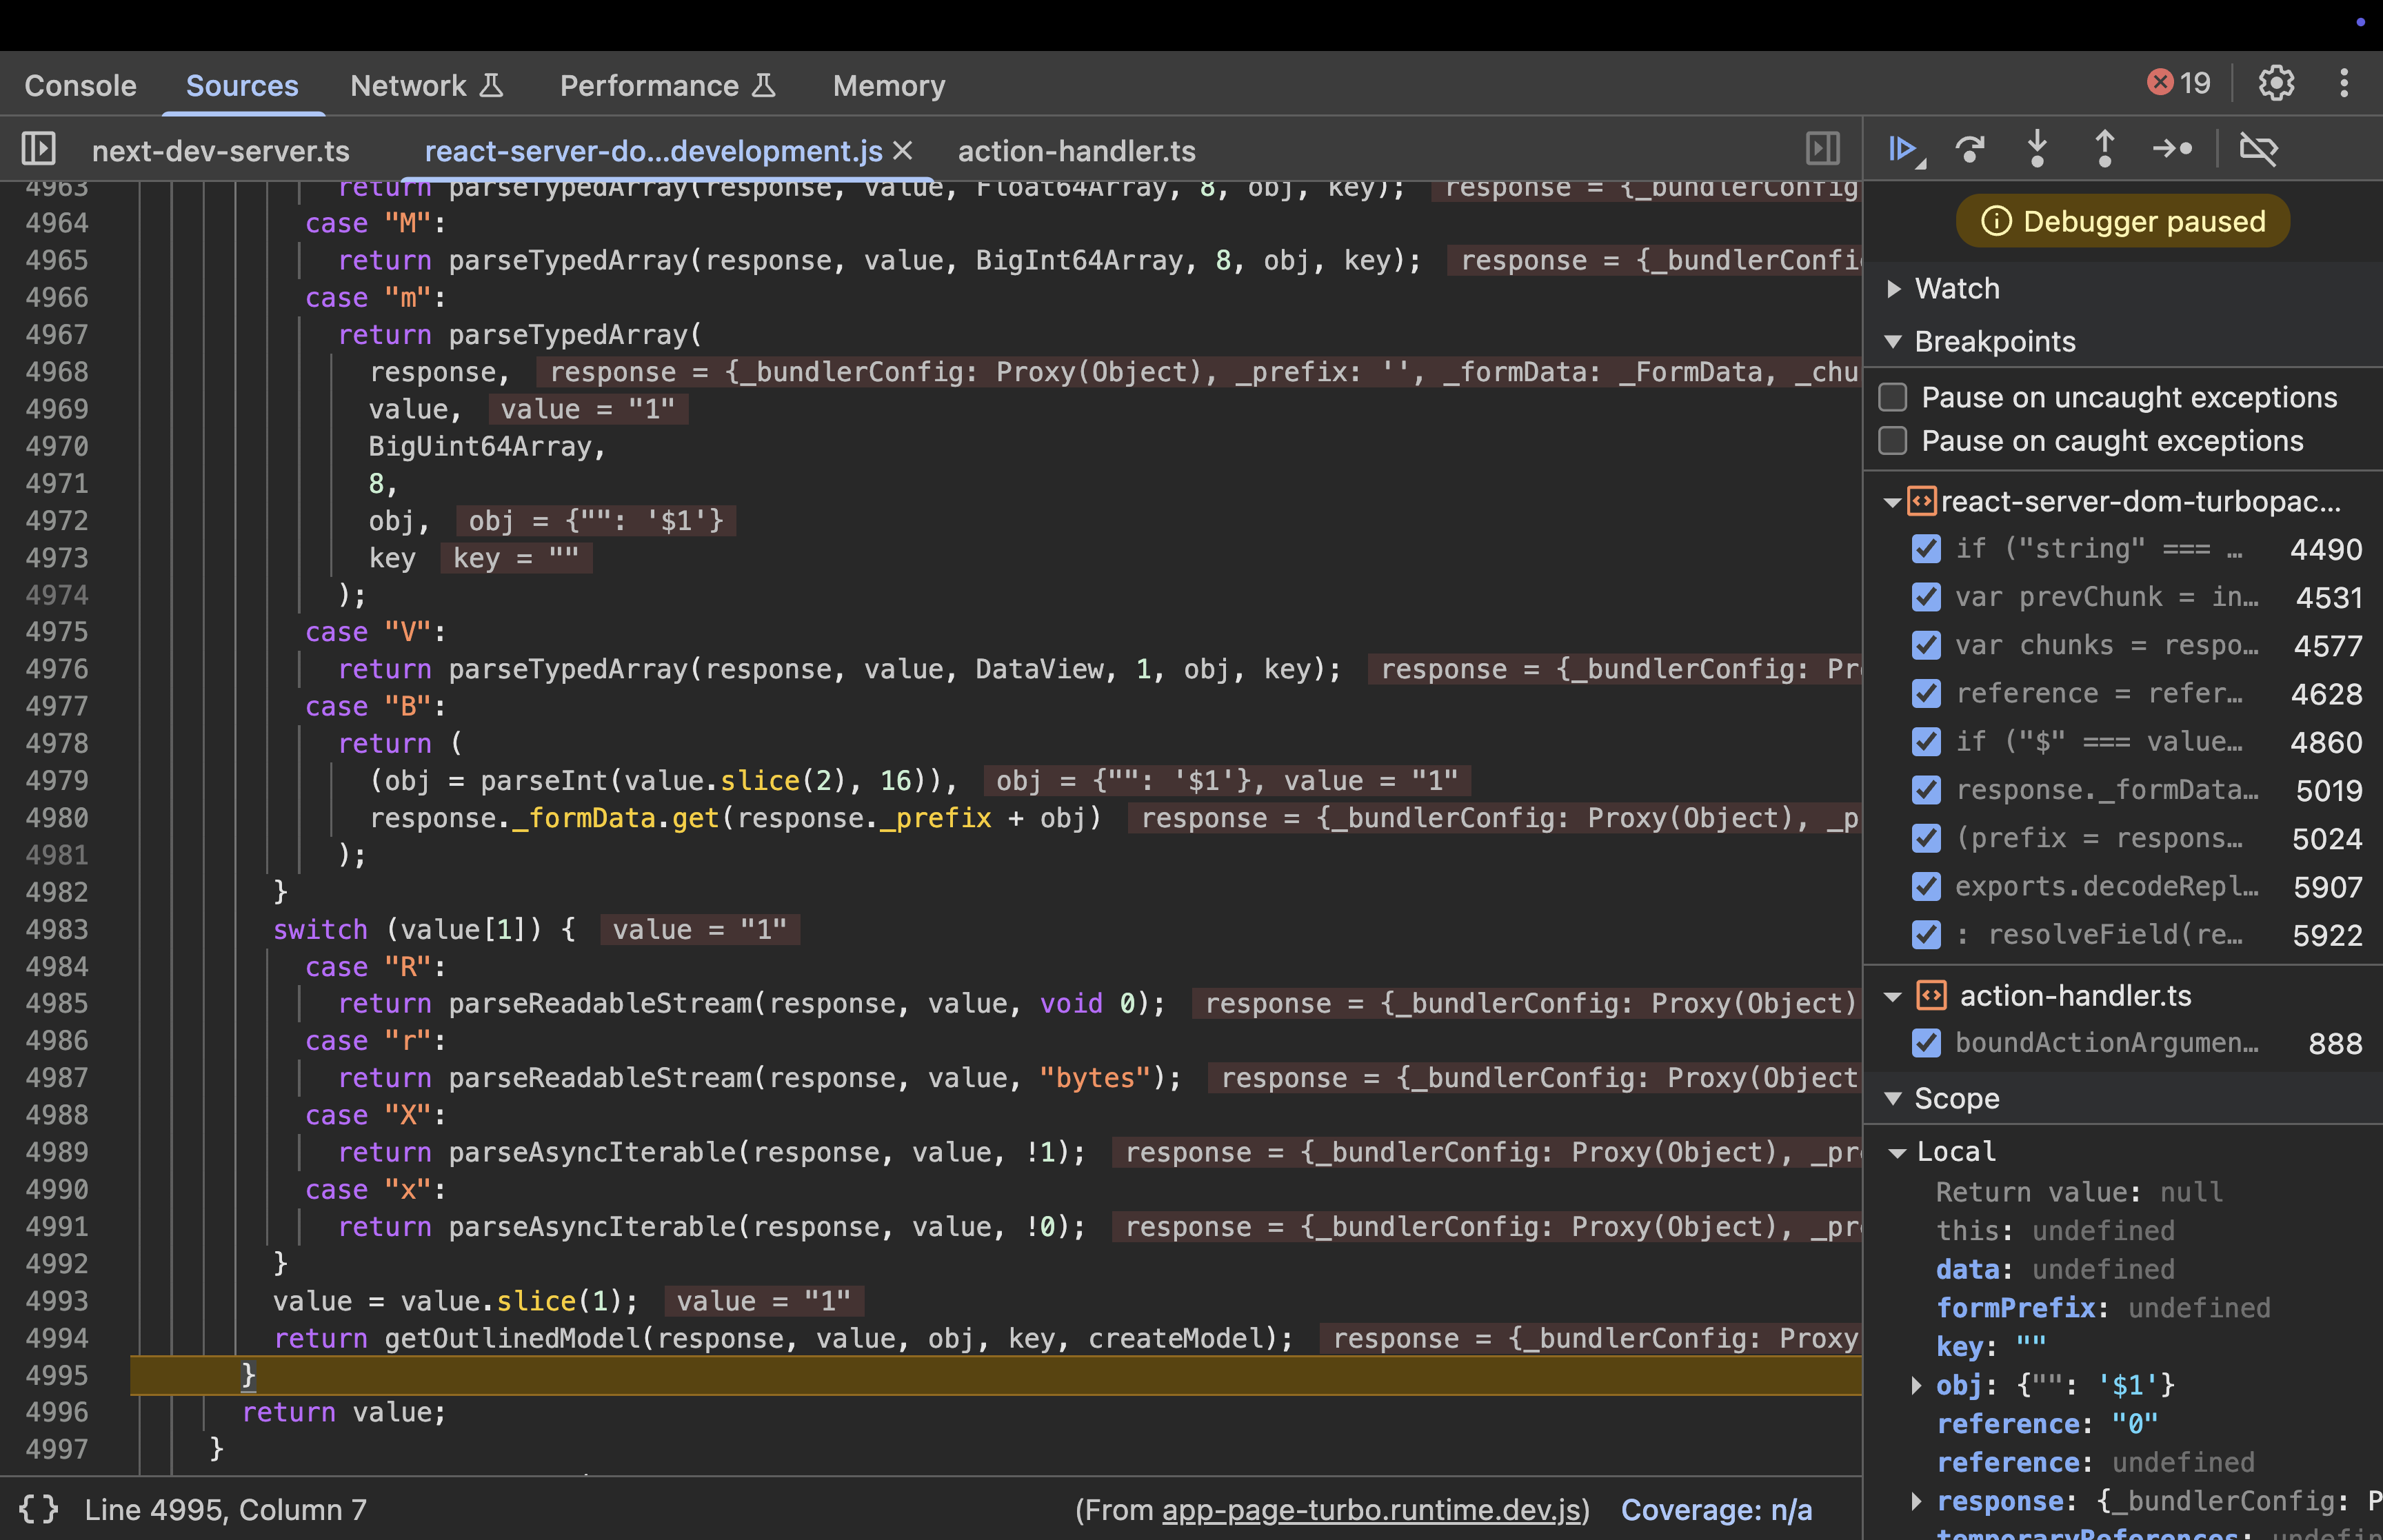Image resolution: width=2383 pixels, height=1540 pixels.
Task: Click line number 4983 in gutter
Action: coord(57,929)
